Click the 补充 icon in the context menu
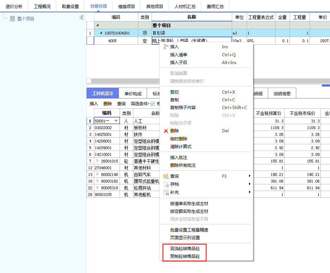The height and width of the screenshot is (273, 330). pos(165,192)
